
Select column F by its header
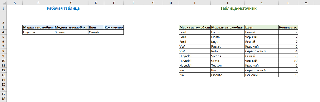pos(133,3)
